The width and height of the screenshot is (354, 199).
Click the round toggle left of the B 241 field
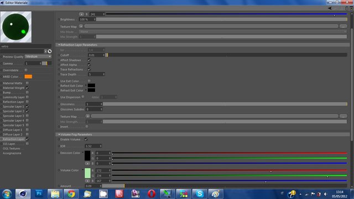tap(81, 14)
